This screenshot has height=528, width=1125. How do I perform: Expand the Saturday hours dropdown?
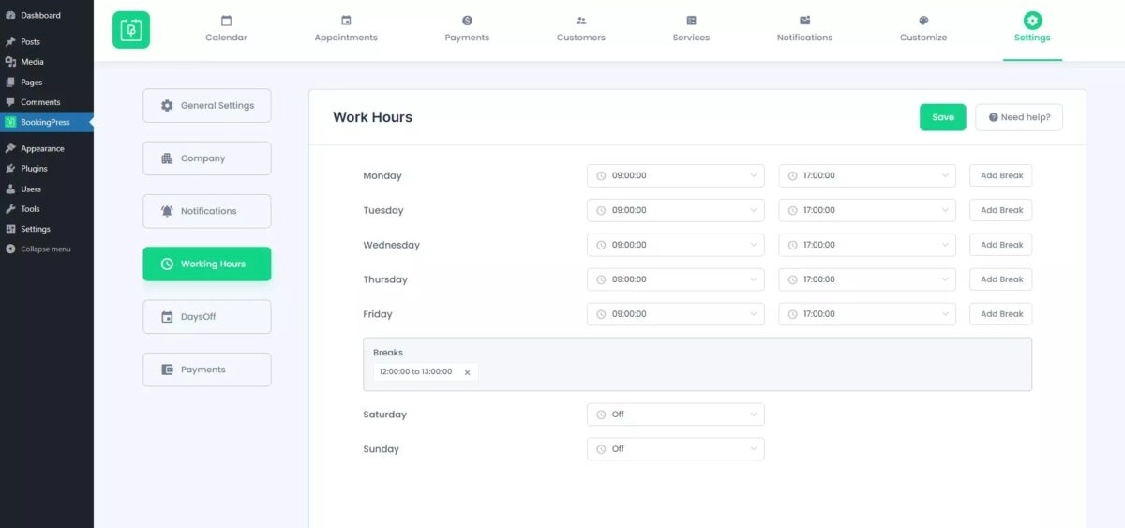tap(675, 415)
